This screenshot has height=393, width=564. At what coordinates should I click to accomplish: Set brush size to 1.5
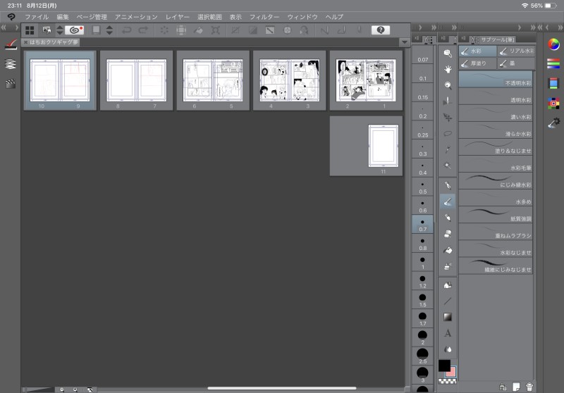(422, 300)
